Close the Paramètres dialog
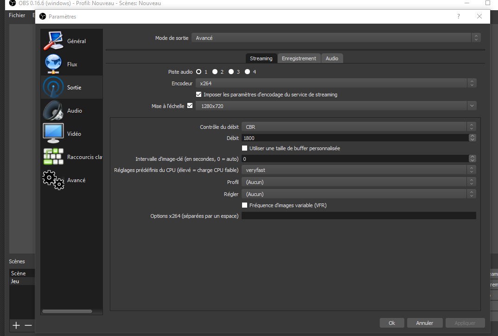 tap(479, 17)
